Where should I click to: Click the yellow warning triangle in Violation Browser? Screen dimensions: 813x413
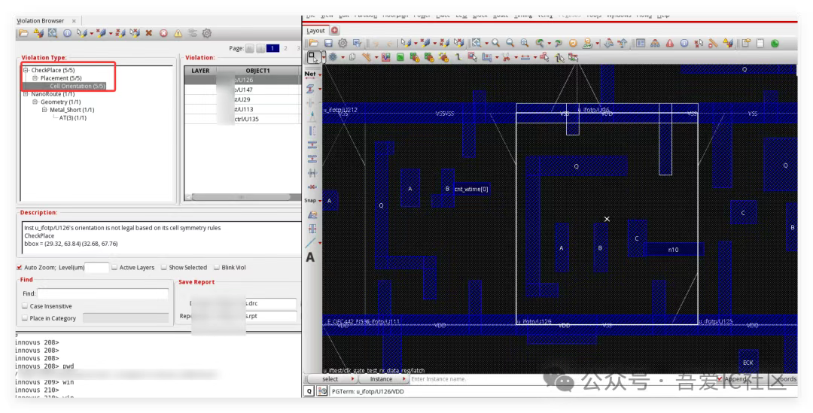[x=178, y=33]
